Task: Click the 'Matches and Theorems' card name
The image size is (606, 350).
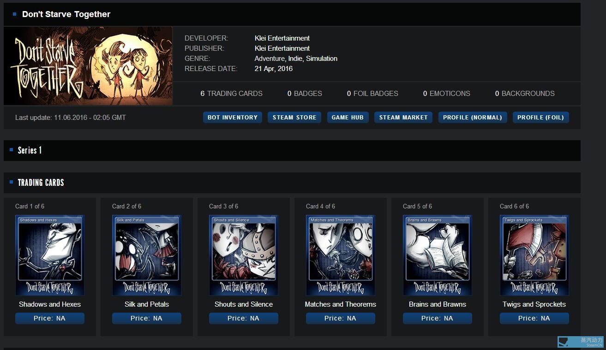Action: point(341,304)
